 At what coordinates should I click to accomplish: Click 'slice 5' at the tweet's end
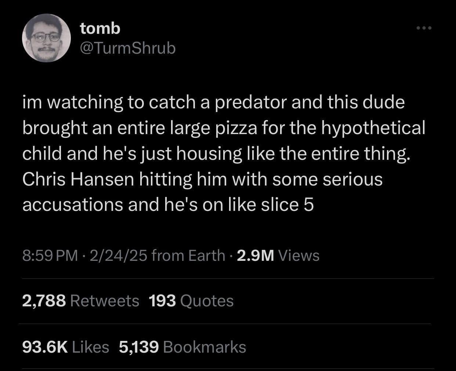pyautogui.click(x=287, y=205)
